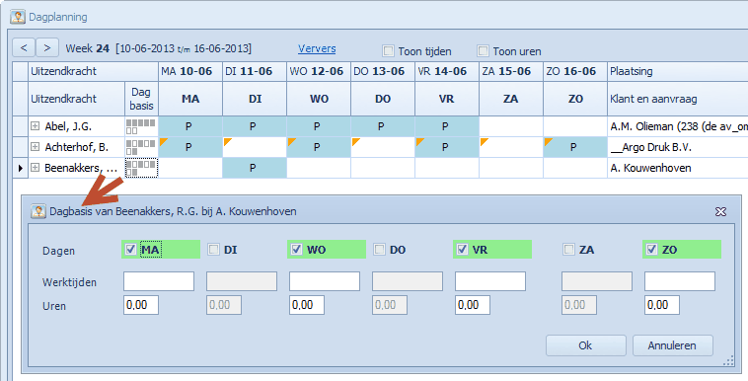Open Dagbasis squares icon for Achterhof, B.
Viewport: 748px width, 381px height.
click(141, 147)
